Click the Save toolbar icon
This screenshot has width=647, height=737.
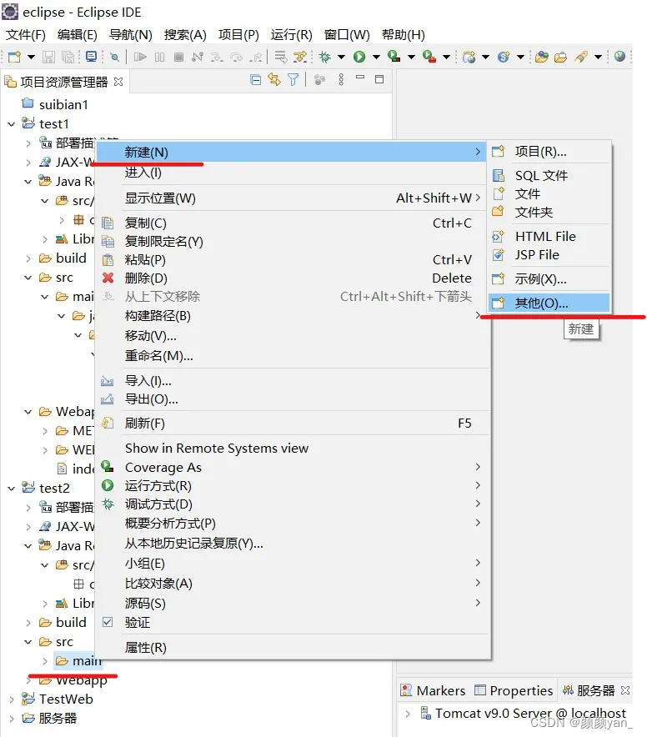click(x=48, y=57)
